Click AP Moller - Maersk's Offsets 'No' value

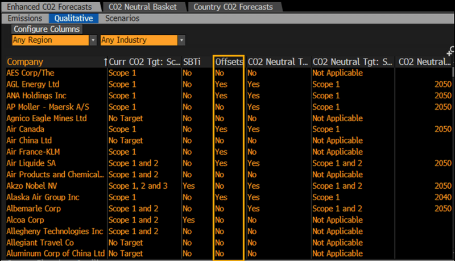[220, 107]
